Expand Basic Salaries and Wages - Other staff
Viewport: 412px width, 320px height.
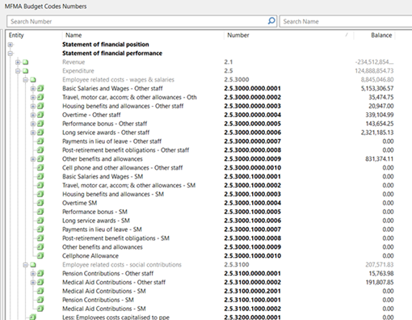33,89
